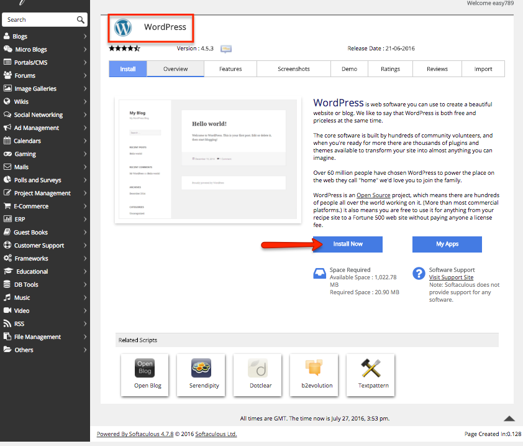Open the Demo tab
523x446 pixels.
click(x=349, y=69)
